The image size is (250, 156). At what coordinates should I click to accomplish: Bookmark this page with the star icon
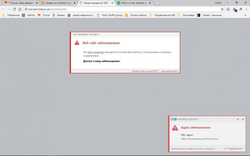click(x=222, y=9)
